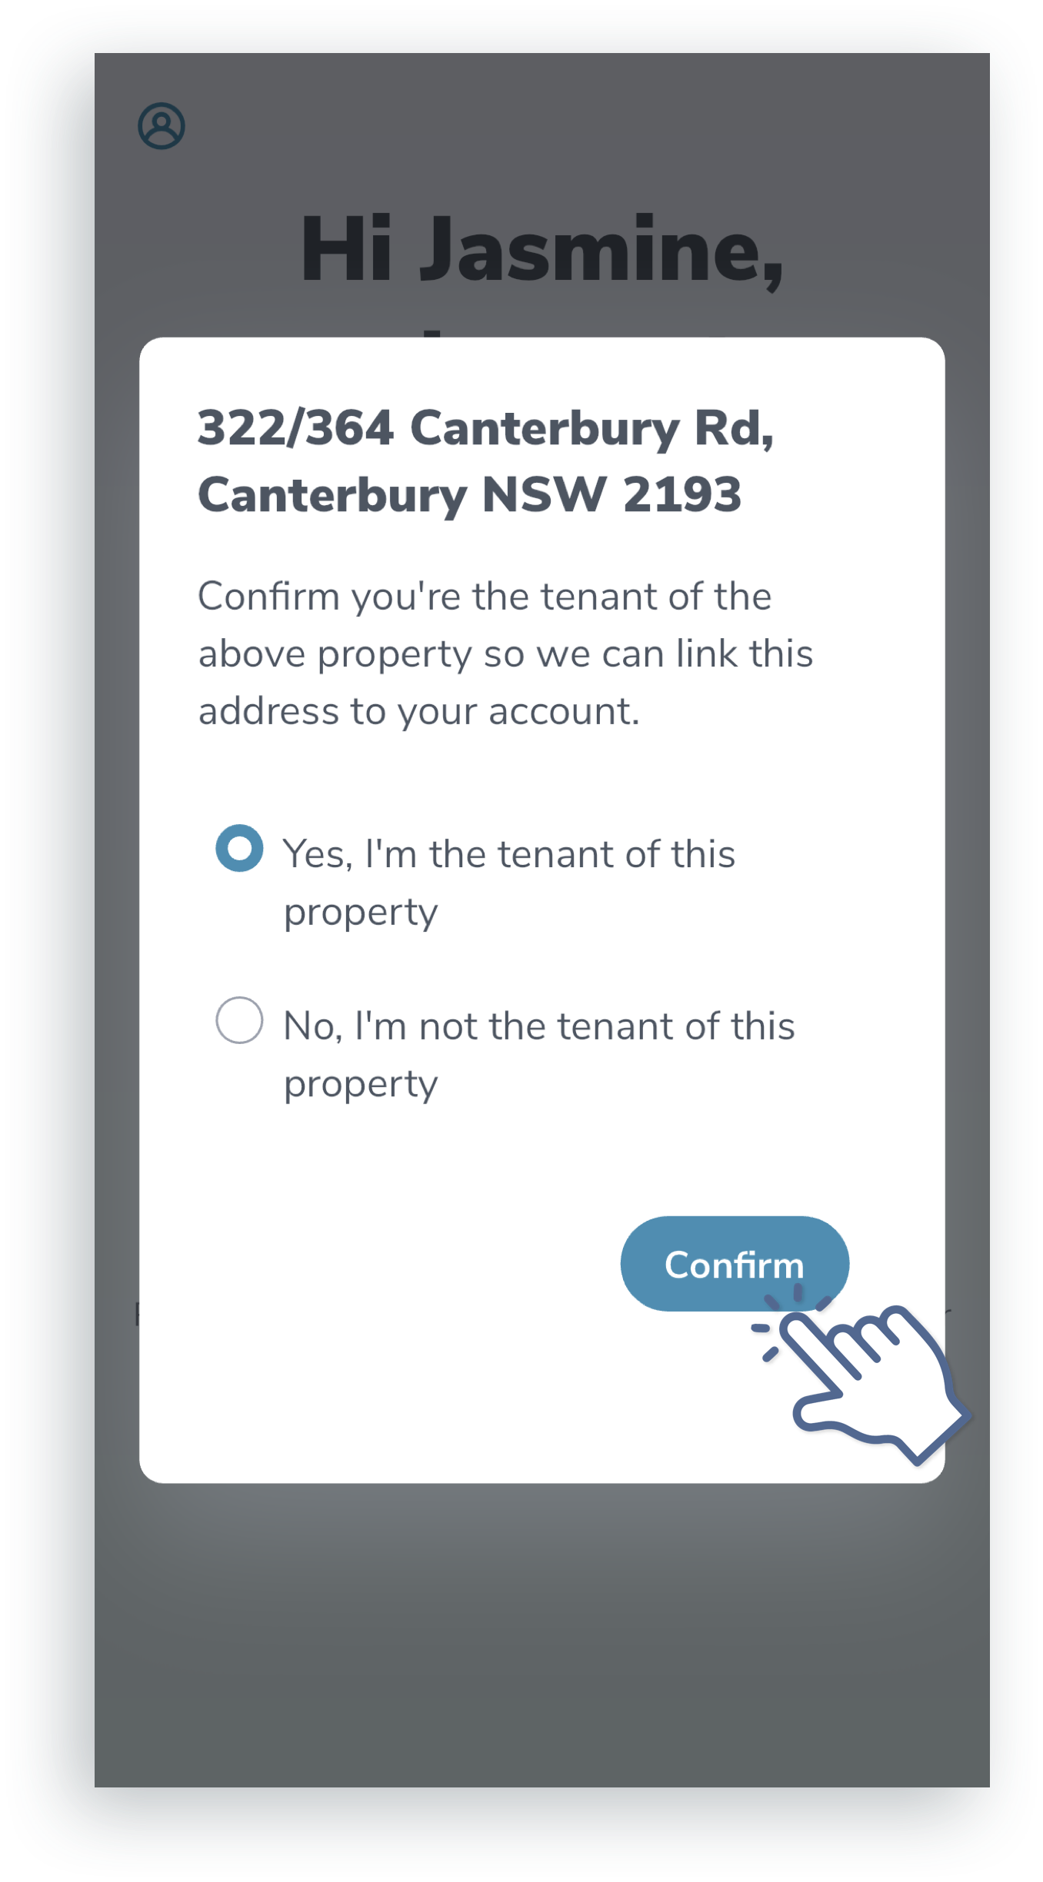Click the word "property" under the No option

(361, 1086)
